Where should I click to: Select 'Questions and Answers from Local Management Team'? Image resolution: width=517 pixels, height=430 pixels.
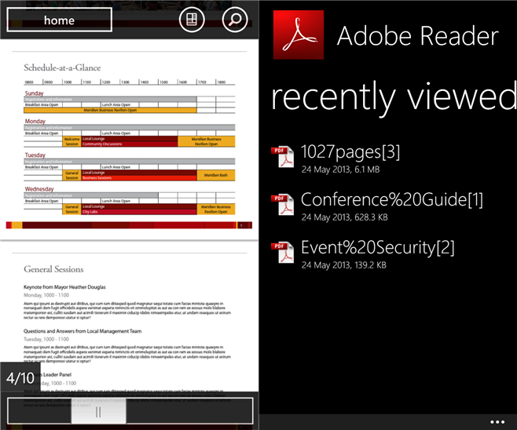pyautogui.click(x=82, y=331)
